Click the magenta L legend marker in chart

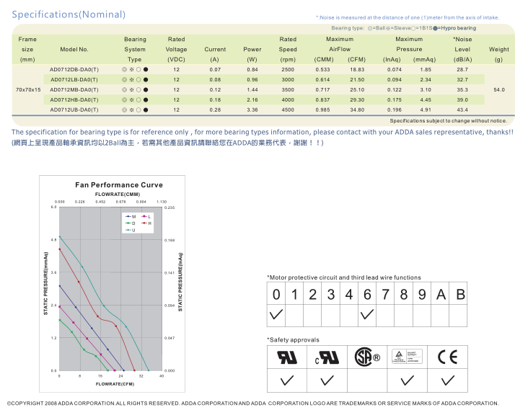(144, 216)
